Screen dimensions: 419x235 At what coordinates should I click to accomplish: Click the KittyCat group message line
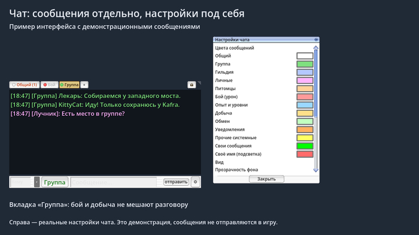(x=95, y=105)
